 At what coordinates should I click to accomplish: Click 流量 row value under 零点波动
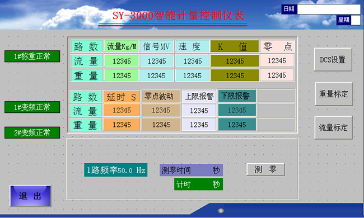pyautogui.click(x=161, y=110)
